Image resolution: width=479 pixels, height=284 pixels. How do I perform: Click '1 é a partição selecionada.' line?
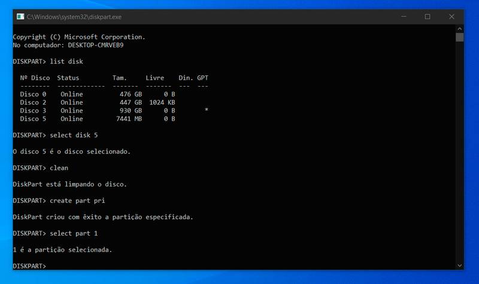(x=62, y=250)
